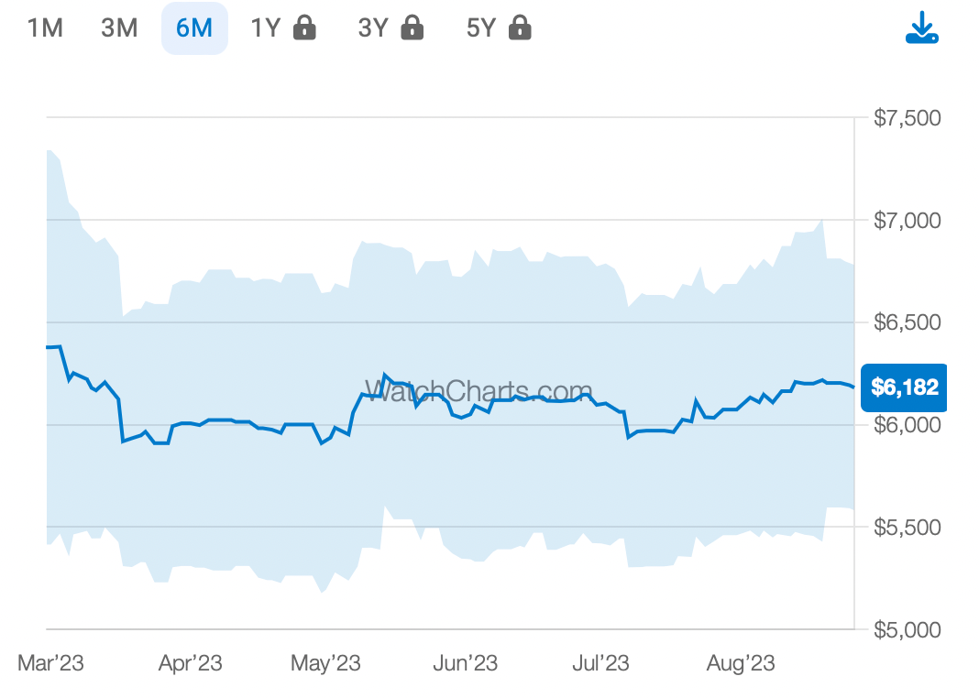Click the $6,182 current price badge
The width and height of the screenshot is (979, 698).
pos(904,387)
